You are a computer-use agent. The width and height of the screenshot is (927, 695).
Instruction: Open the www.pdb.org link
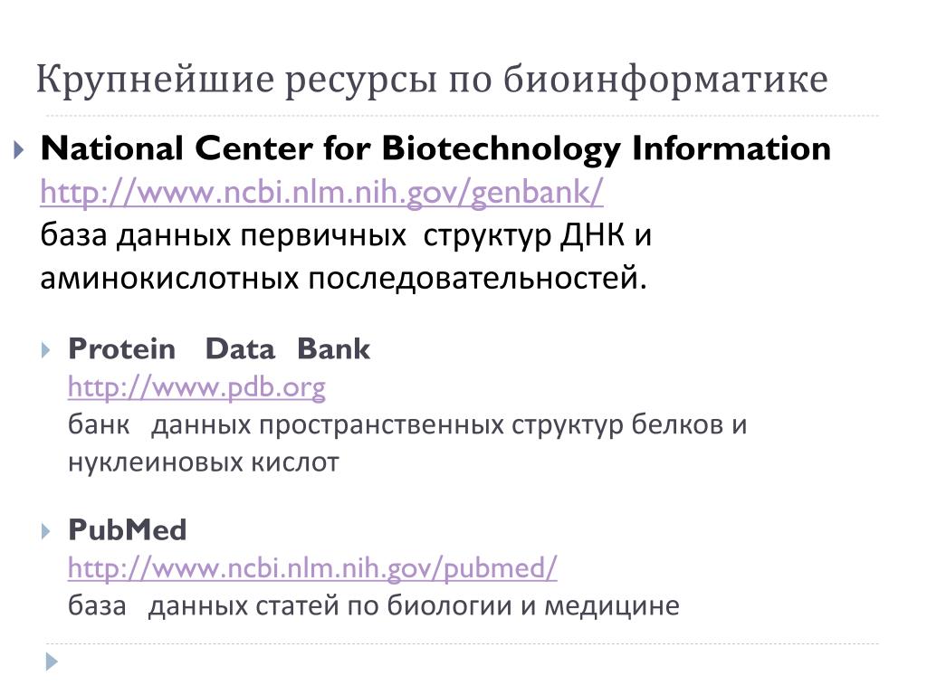point(196,387)
